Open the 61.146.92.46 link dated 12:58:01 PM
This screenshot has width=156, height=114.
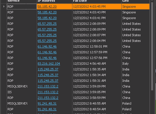[47, 46]
